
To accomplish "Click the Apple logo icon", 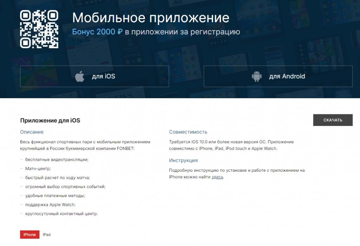I will [x=80, y=76].
